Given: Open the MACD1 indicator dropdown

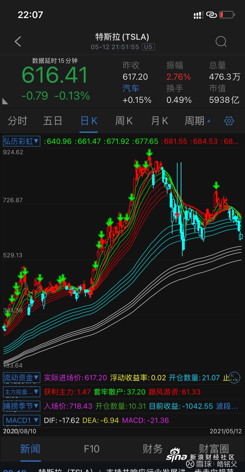Looking at the screenshot, I should (21, 420).
